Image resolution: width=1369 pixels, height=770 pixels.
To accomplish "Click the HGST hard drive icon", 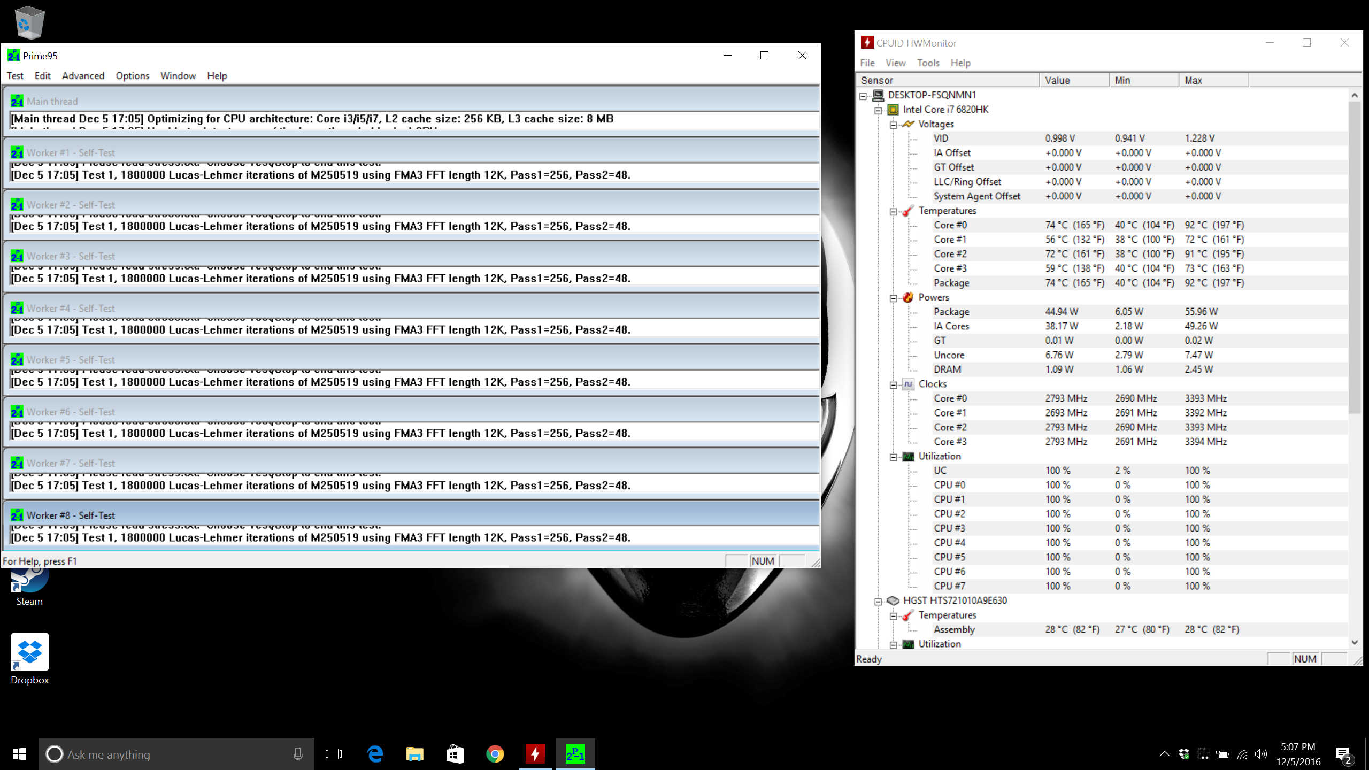I will [893, 600].
